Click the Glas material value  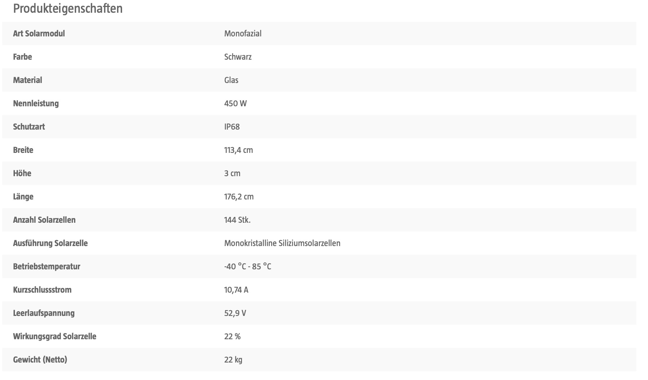click(x=231, y=80)
